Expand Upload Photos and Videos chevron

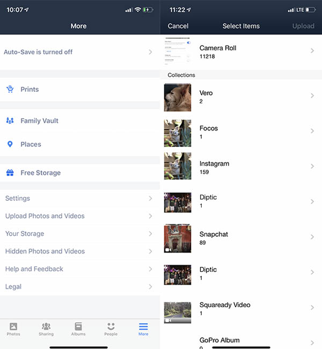(150, 216)
